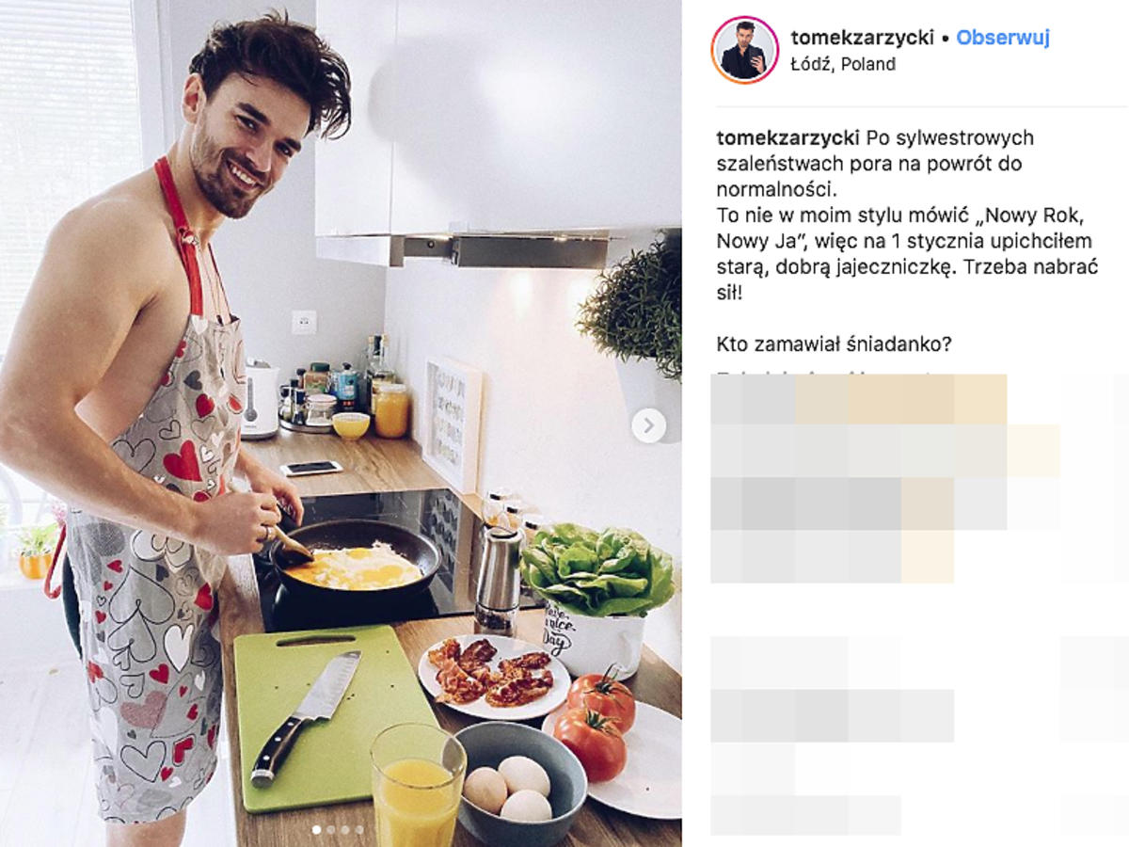Click the first blurred comment row
Screen dimensions: 1129x847
pyautogui.click(x=858, y=399)
